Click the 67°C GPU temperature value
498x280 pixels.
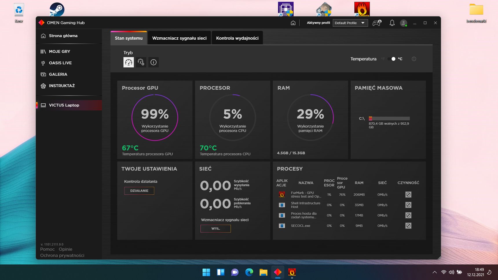click(130, 148)
